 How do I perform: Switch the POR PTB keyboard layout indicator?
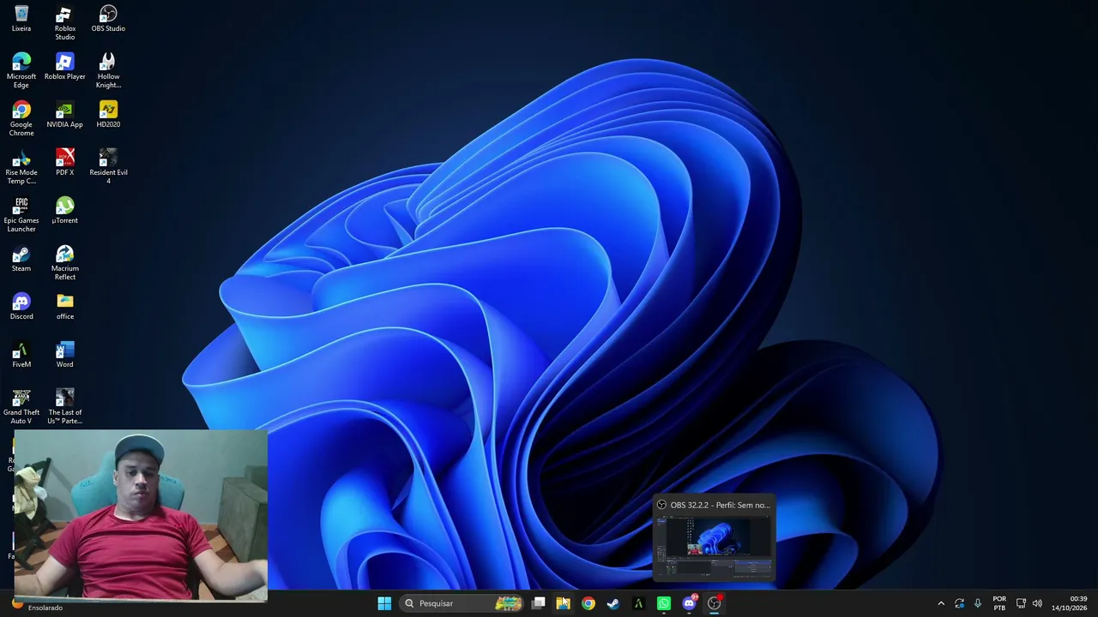point(999,603)
